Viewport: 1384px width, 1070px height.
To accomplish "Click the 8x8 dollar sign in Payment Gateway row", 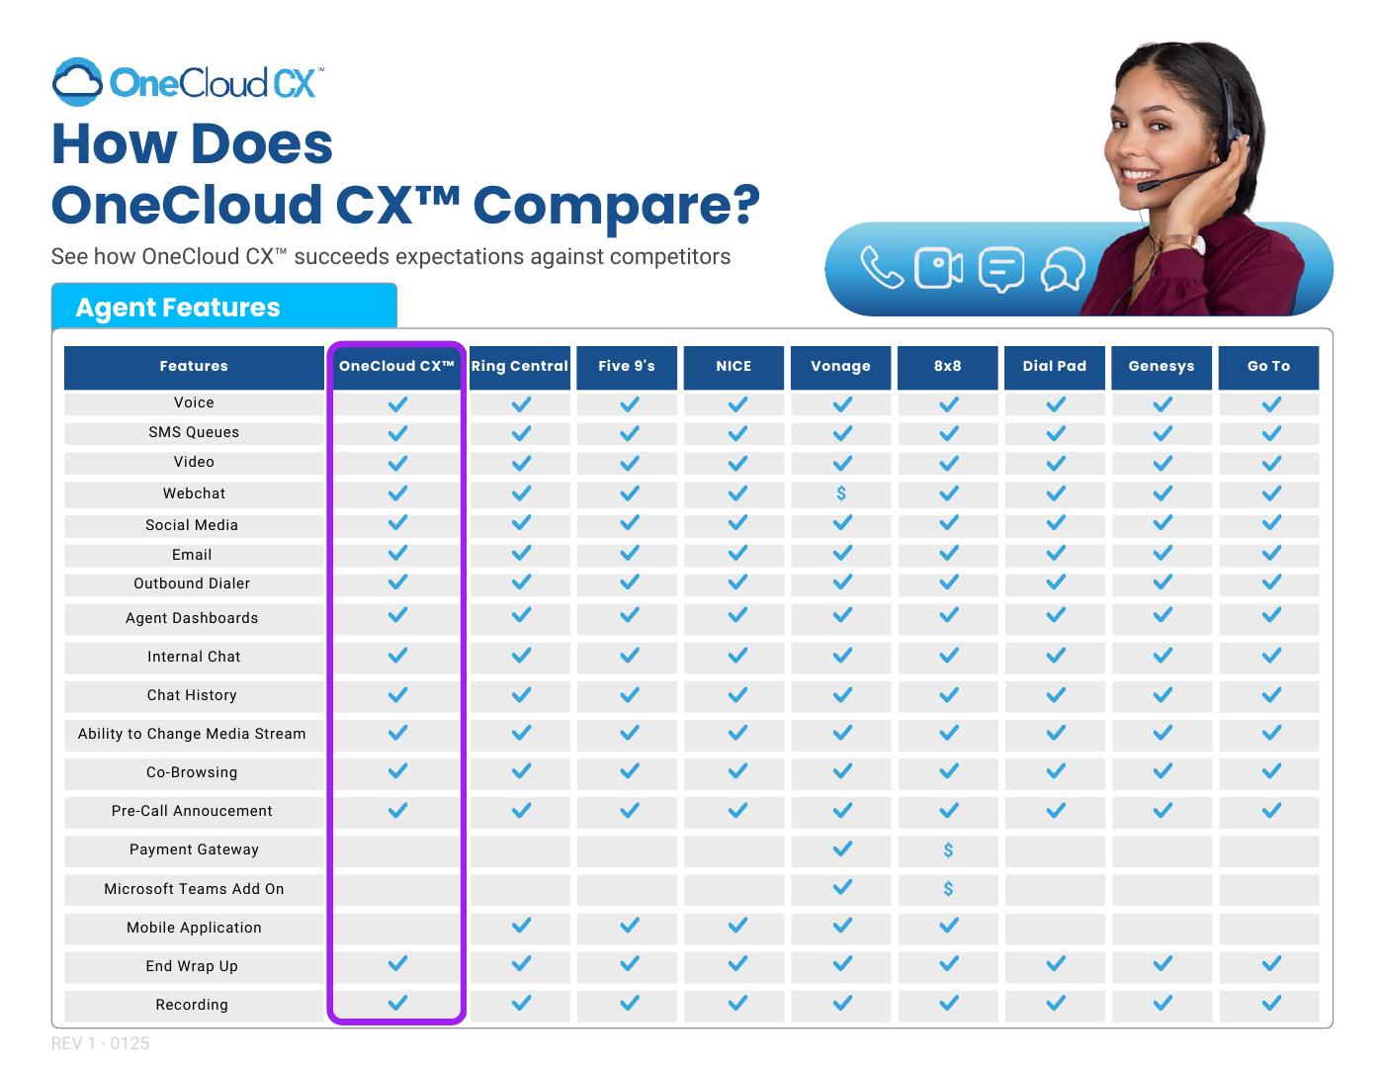I will click(x=948, y=849).
